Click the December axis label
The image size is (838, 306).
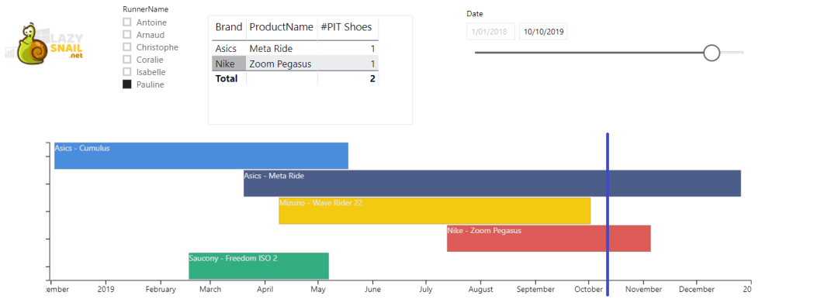click(x=696, y=290)
